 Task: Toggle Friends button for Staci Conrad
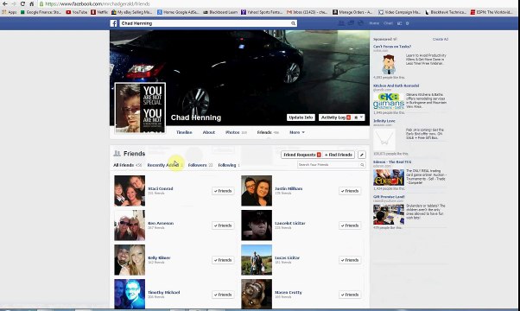(223, 191)
